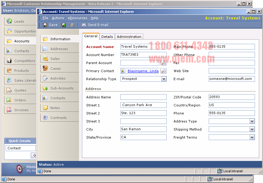Click the Send E-mail button label
The height and width of the screenshot is (183, 263).
pos(98,25)
